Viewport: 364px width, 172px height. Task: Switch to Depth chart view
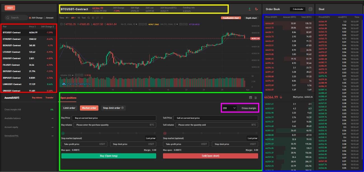[x=251, y=18]
